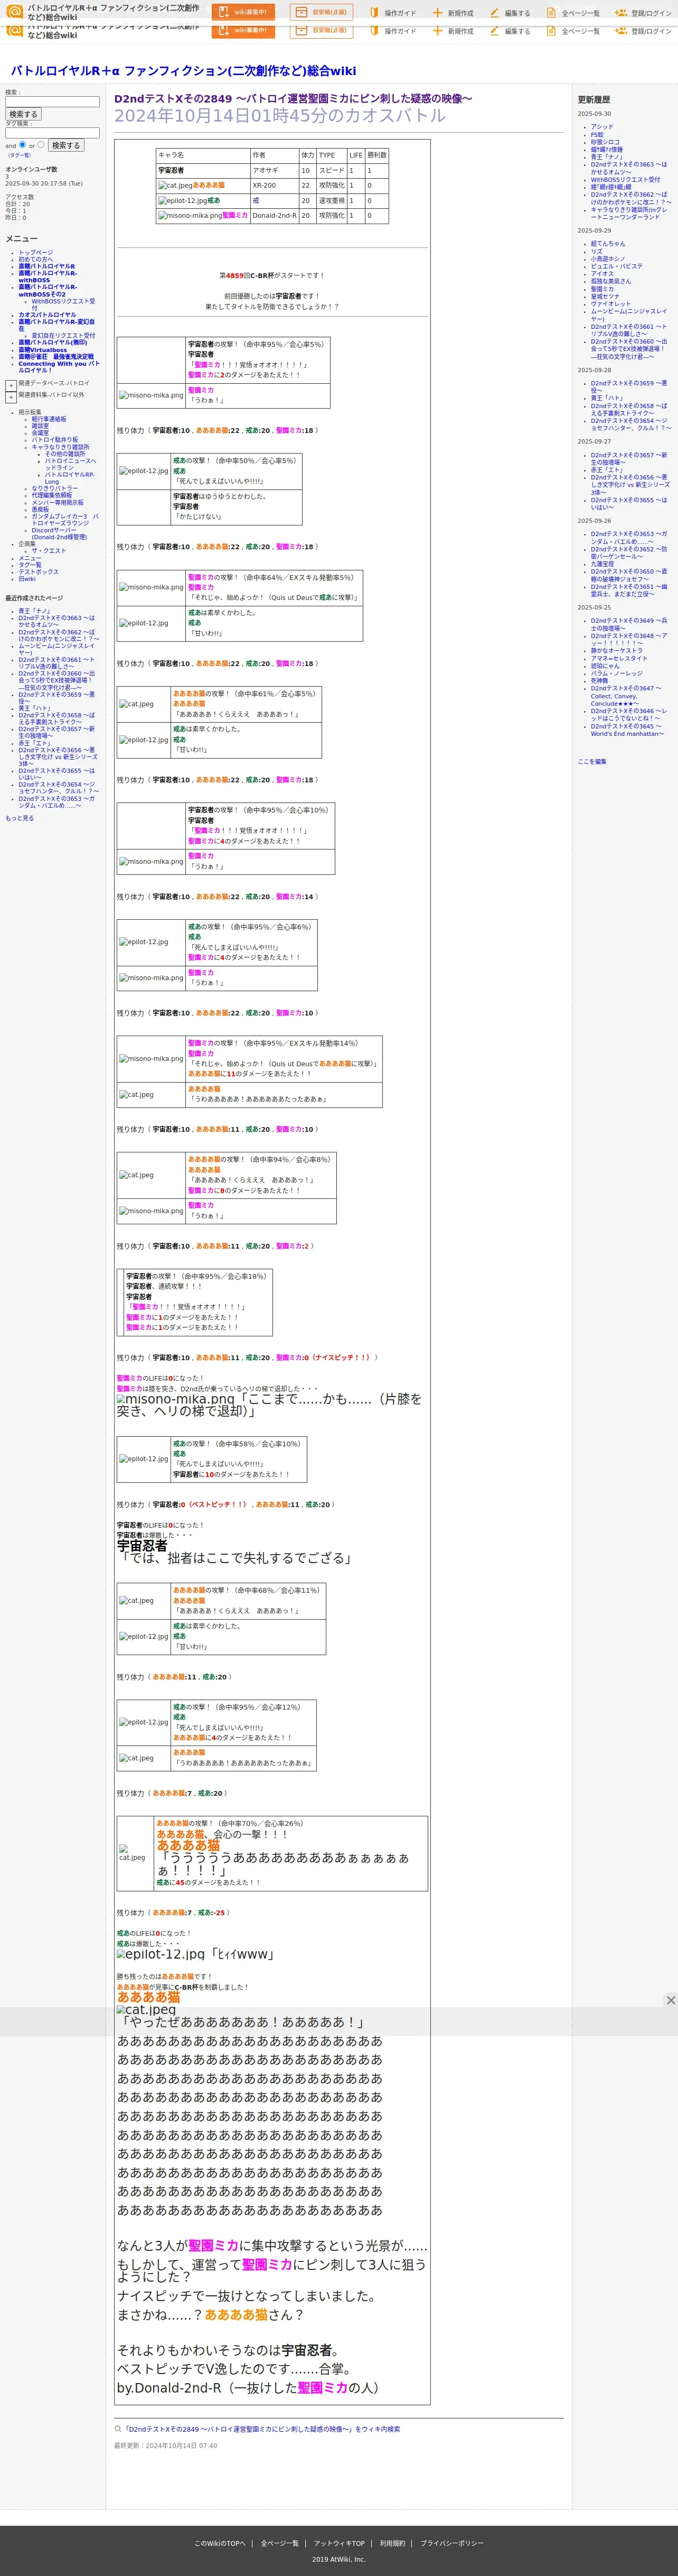Open カオスバトルロイヤル menu link
Screen dimensions: 678x2576
click(47, 315)
